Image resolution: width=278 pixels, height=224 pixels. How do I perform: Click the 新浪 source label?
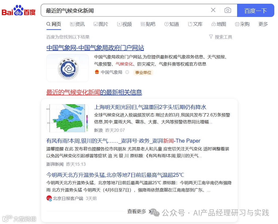[99, 130]
